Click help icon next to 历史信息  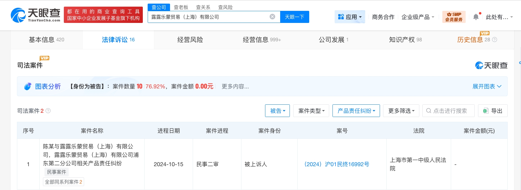(495, 40)
